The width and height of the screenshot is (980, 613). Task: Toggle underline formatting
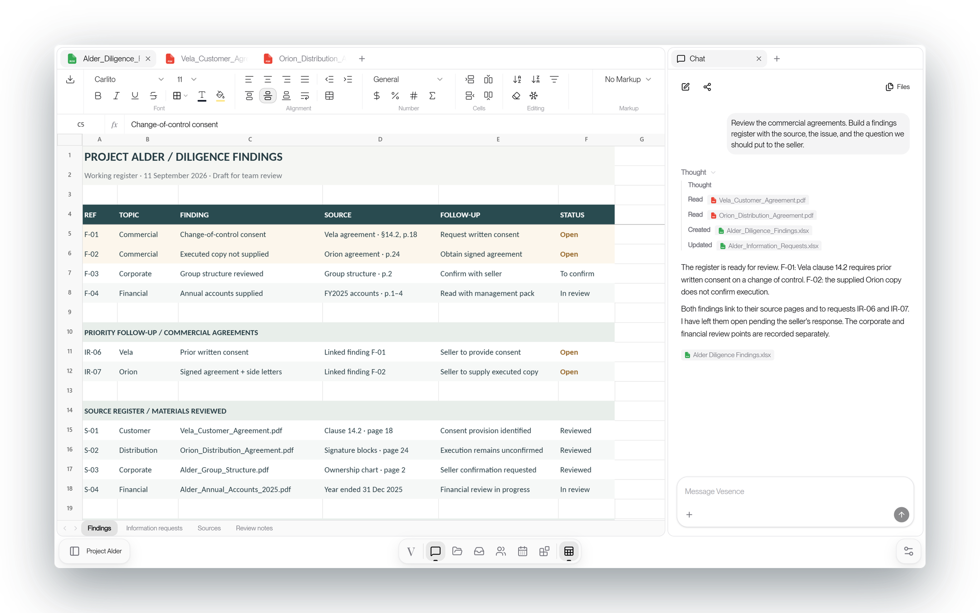[x=135, y=96]
